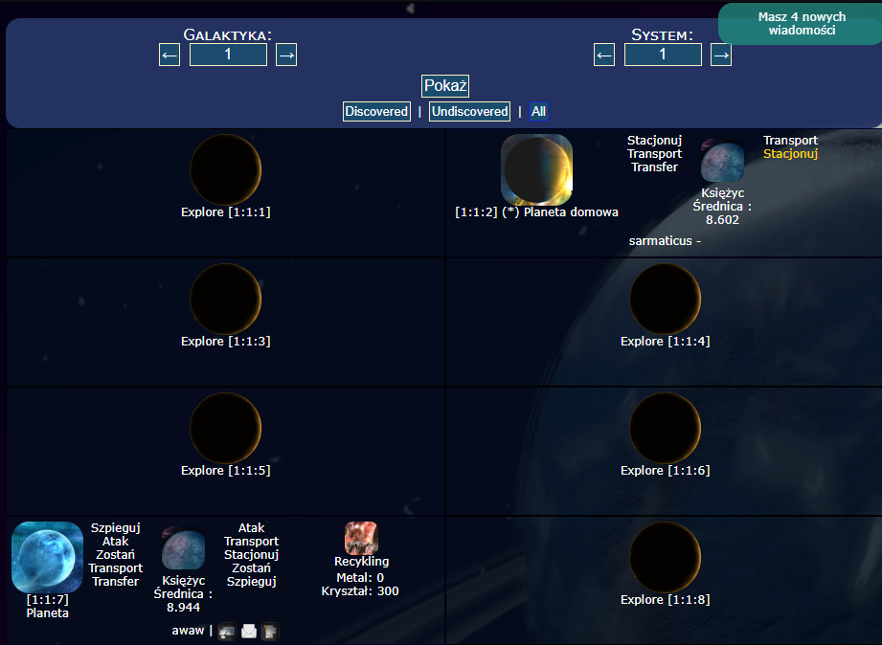Click the Pokaż button
The width and height of the screenshot is (882, 645).
pos(445,86)
